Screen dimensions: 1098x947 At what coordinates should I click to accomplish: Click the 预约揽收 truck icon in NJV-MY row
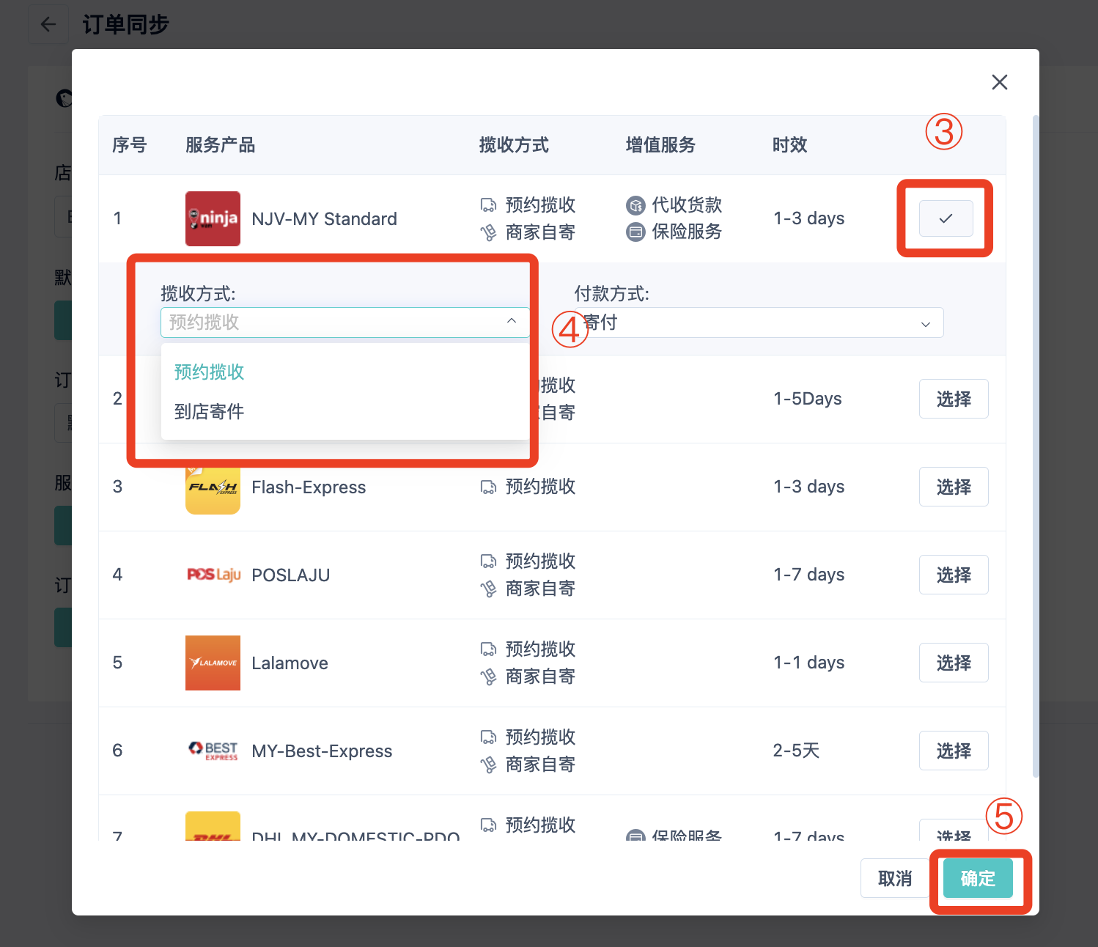[x=488, y=204]
